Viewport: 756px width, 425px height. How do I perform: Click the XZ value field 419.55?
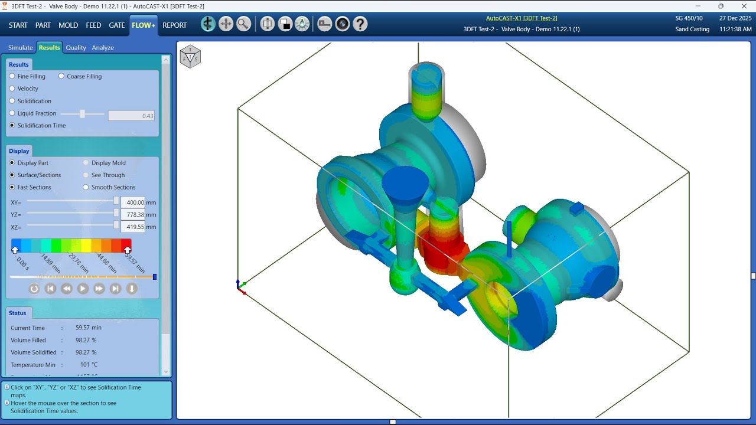tap(133, 227)
